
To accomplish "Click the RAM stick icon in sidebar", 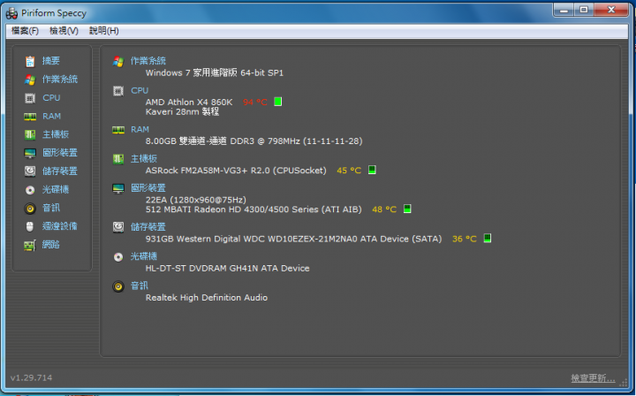I will point(30,117).
